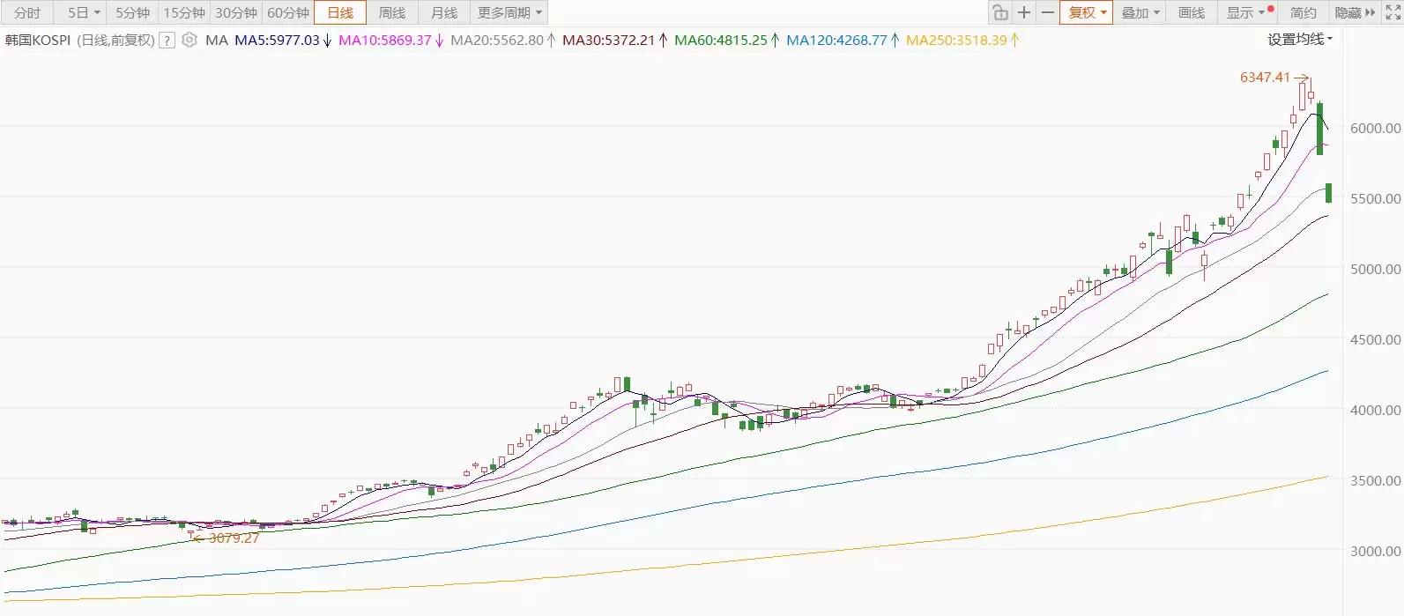Click the lock icon in the toolbar

[x=1000, y=12]
